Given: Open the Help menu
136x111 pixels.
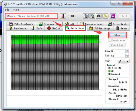Looking at the screenshot, I should 16,10.
